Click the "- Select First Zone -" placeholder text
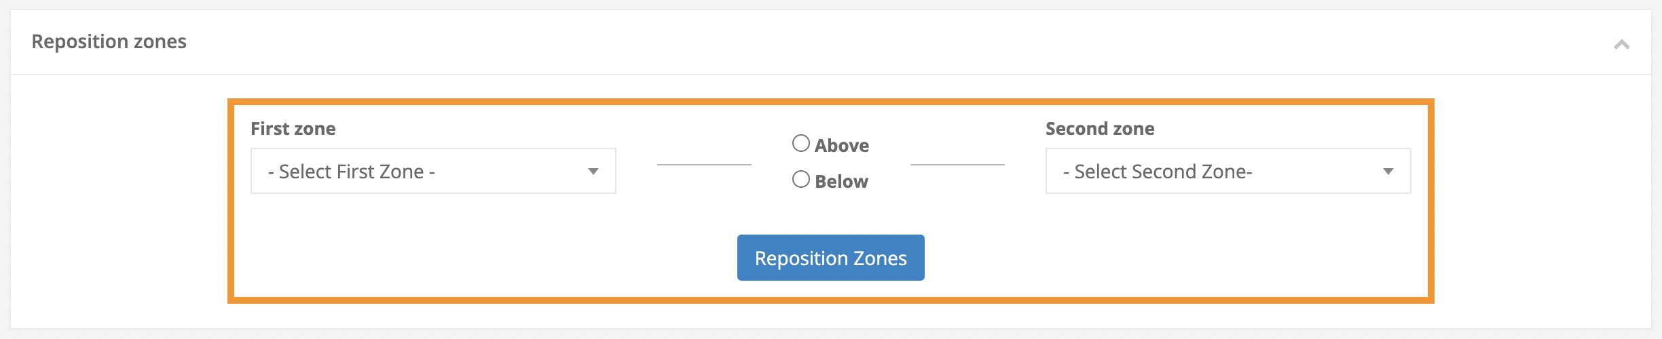Viewport: 1662px width, 339px height. pos(352,172)
